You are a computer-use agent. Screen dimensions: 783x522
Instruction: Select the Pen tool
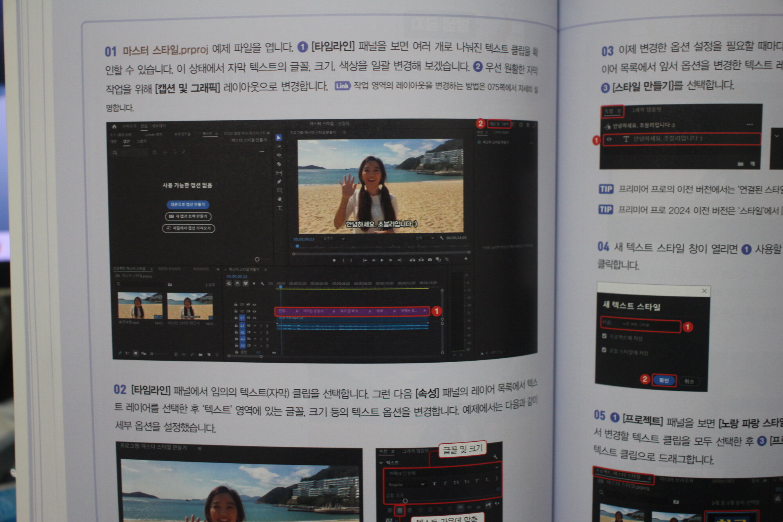279,182
